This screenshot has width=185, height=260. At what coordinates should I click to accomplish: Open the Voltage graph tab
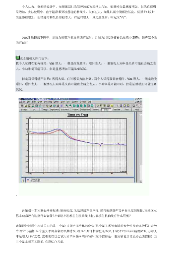[45, 110]
